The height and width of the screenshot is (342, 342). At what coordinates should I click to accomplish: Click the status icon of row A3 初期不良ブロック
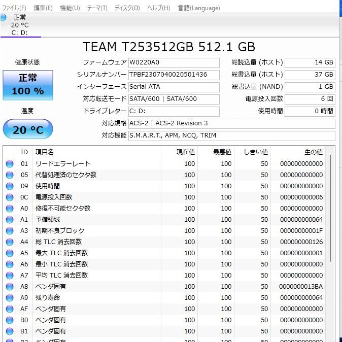click(x=10, y=231)
